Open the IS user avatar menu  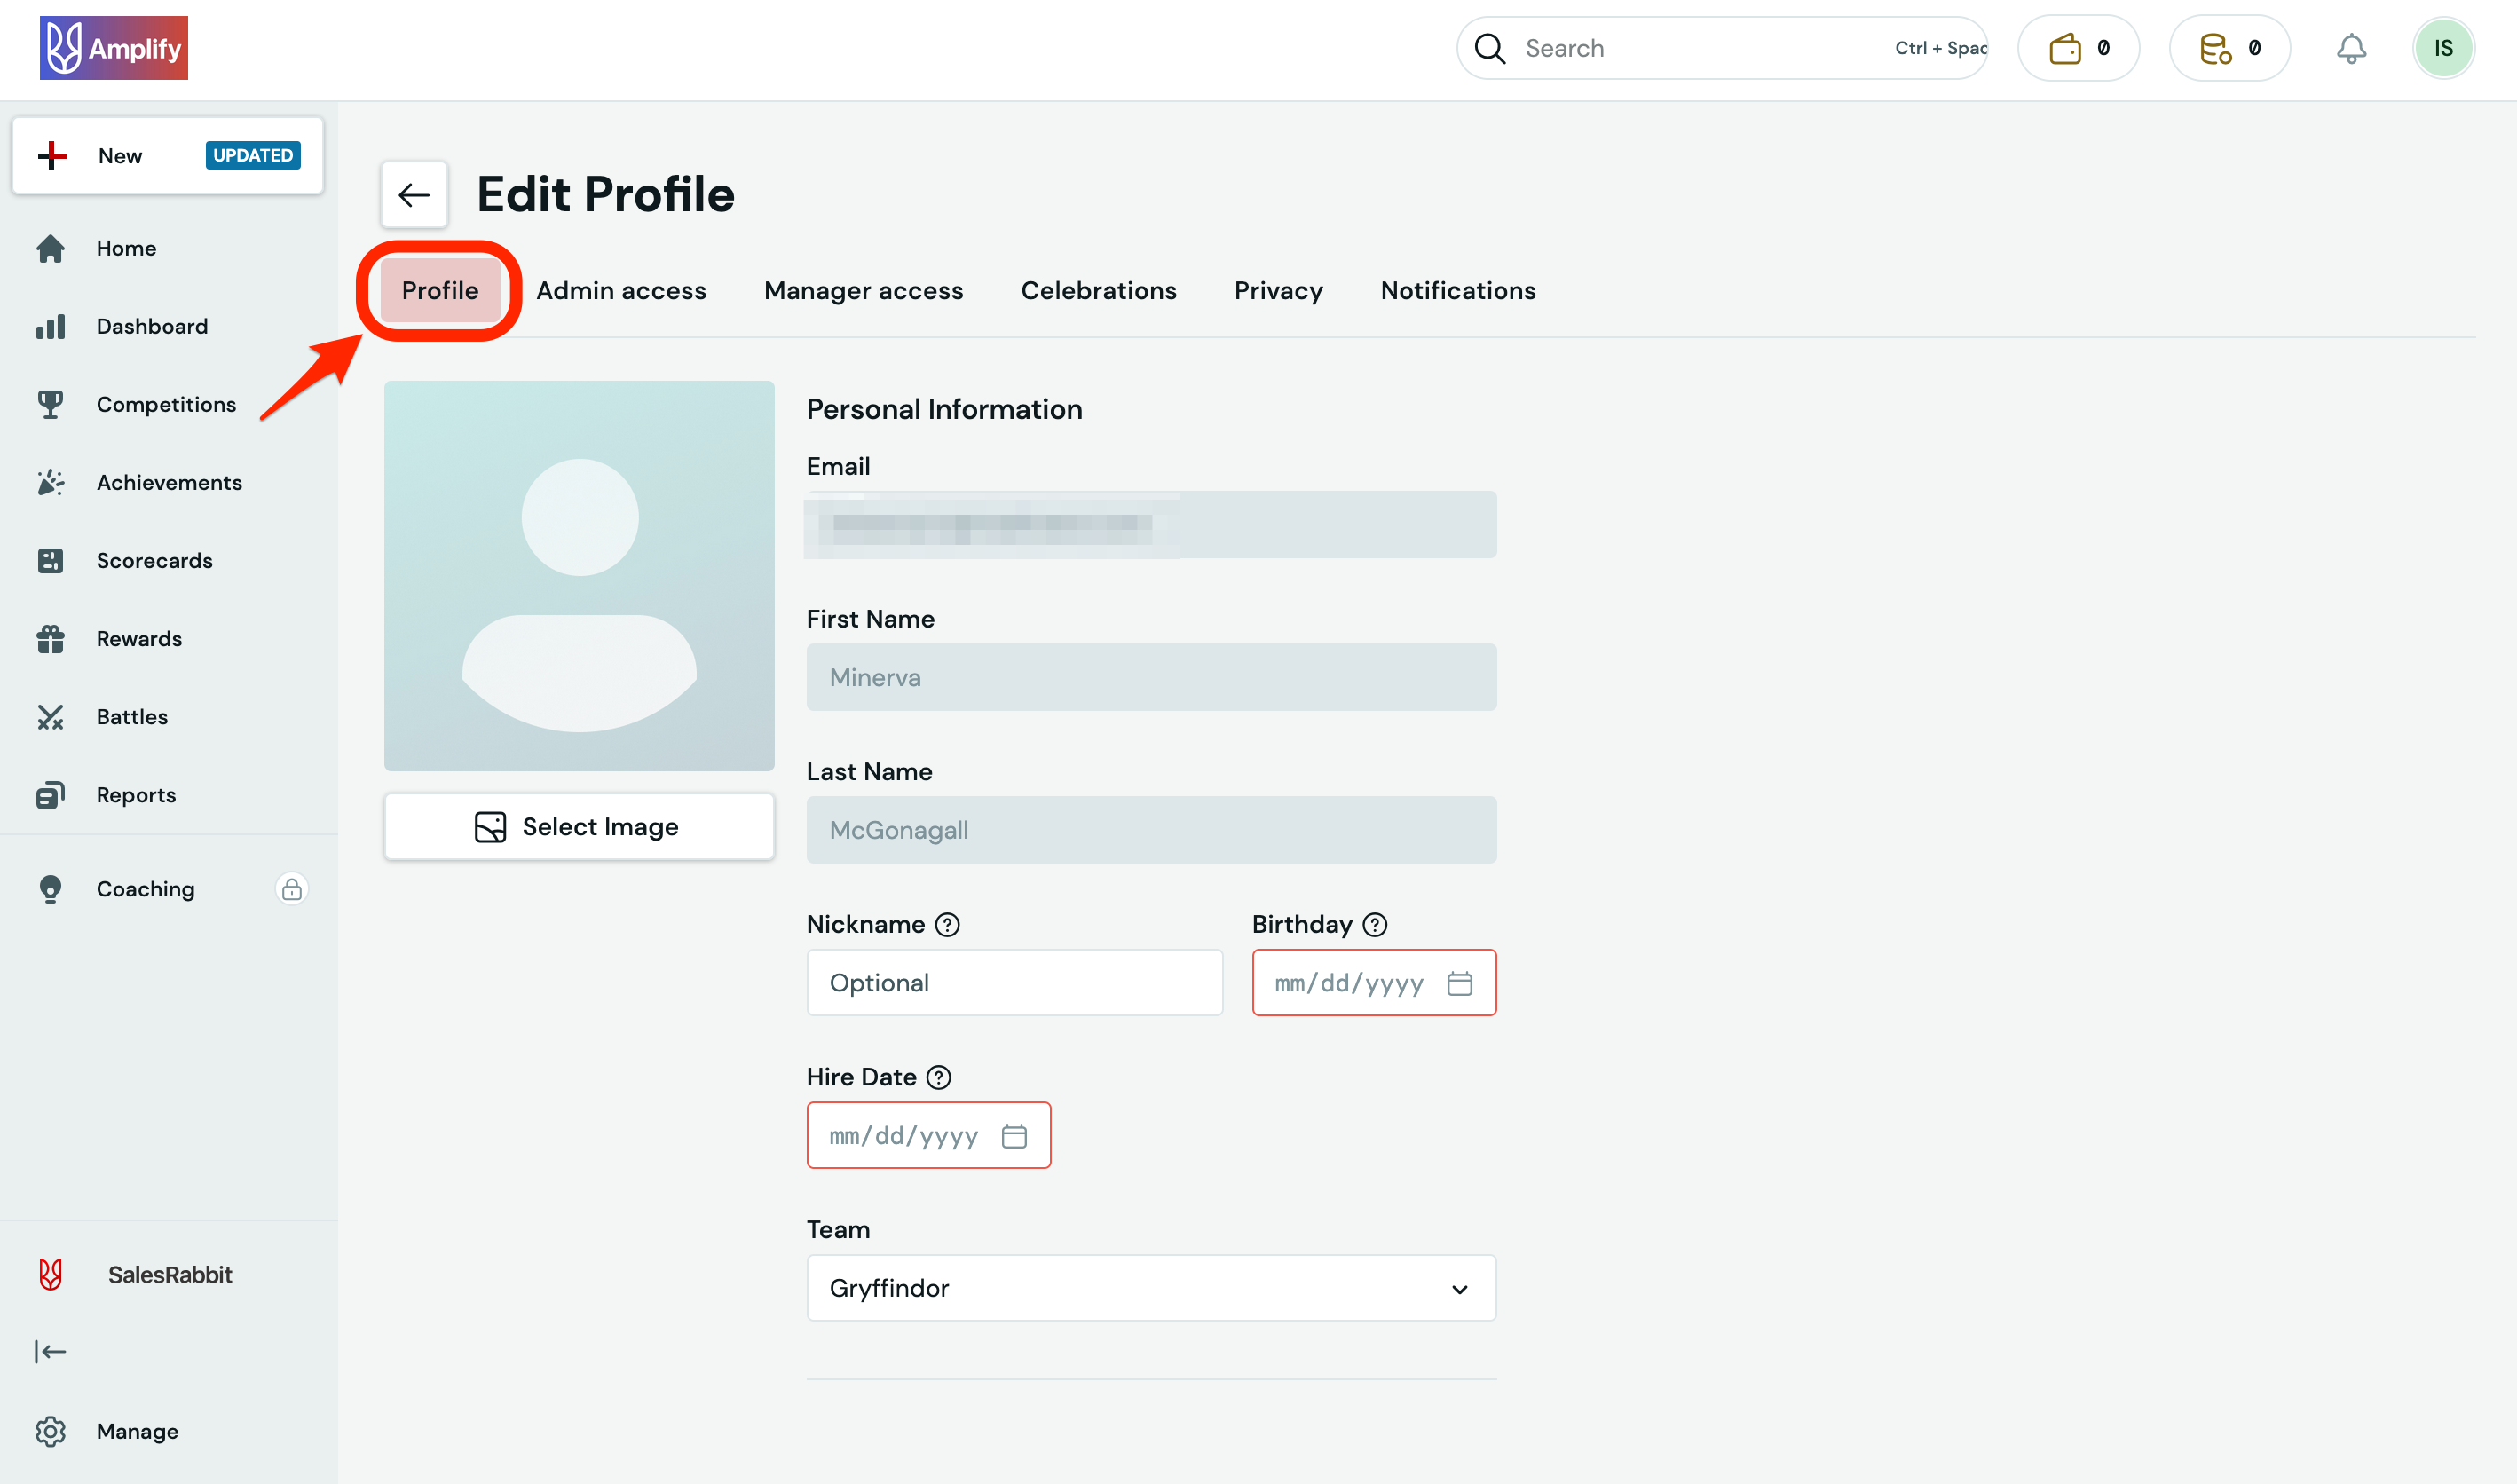[x=2442, y=48]
